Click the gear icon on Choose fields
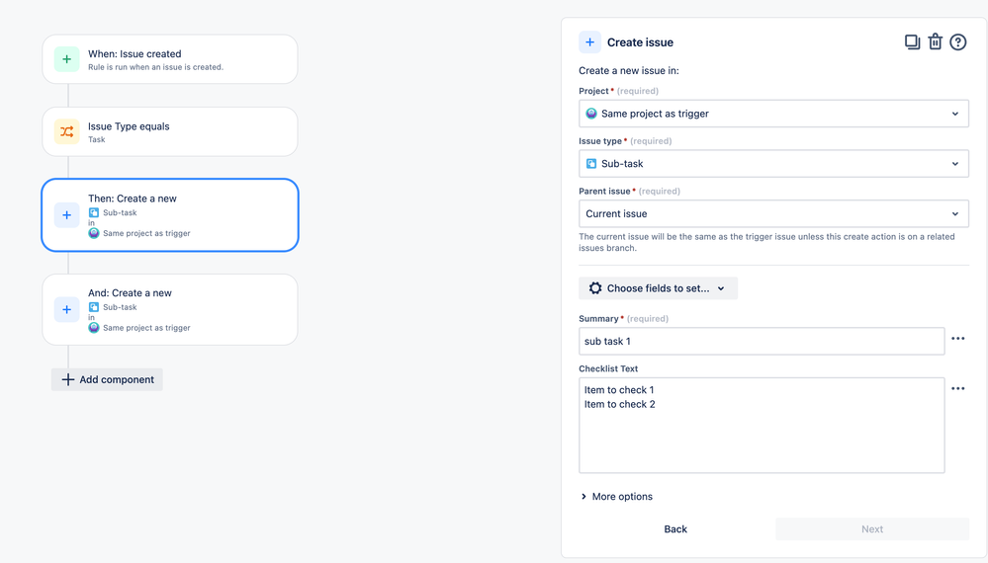 pyautogui.click(x=595, y=288)
